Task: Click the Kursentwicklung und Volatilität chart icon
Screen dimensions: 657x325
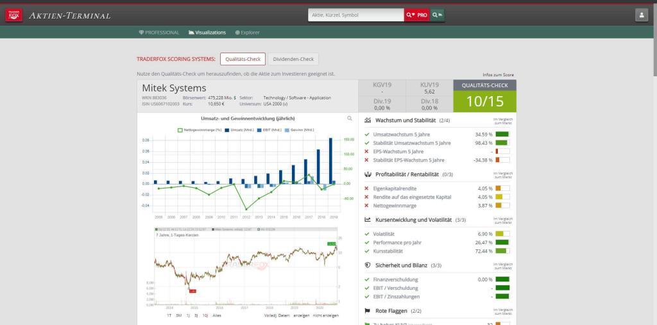Action: click(x=368, y=219)
